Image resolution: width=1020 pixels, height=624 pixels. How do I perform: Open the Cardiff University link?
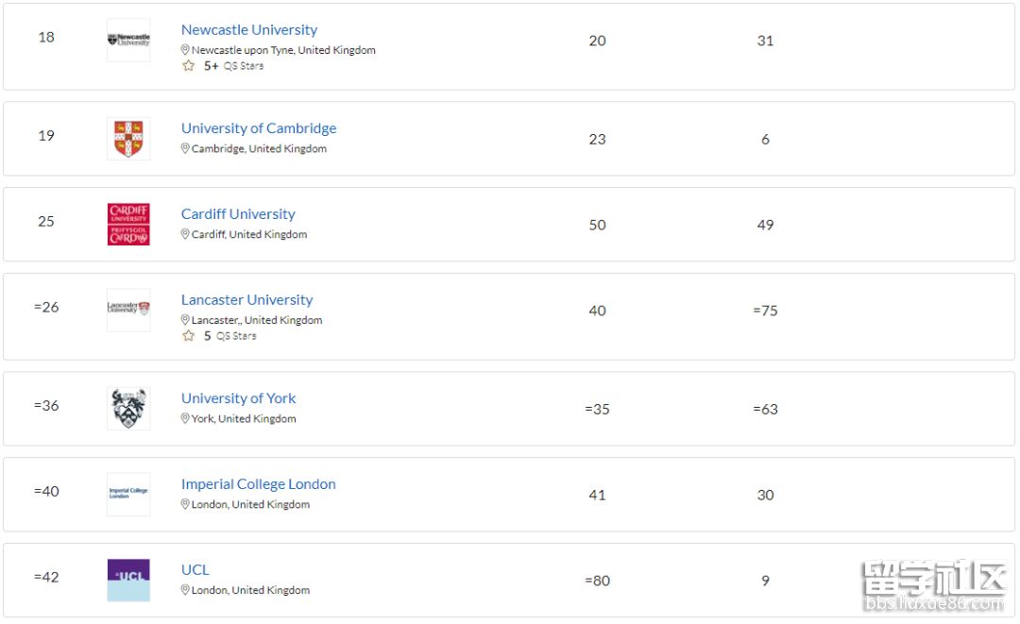coord(238,214)
